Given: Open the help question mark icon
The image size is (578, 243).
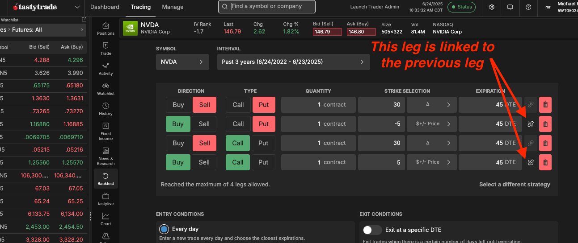Looking at the screenshot, I should click(x=528, y=7).
